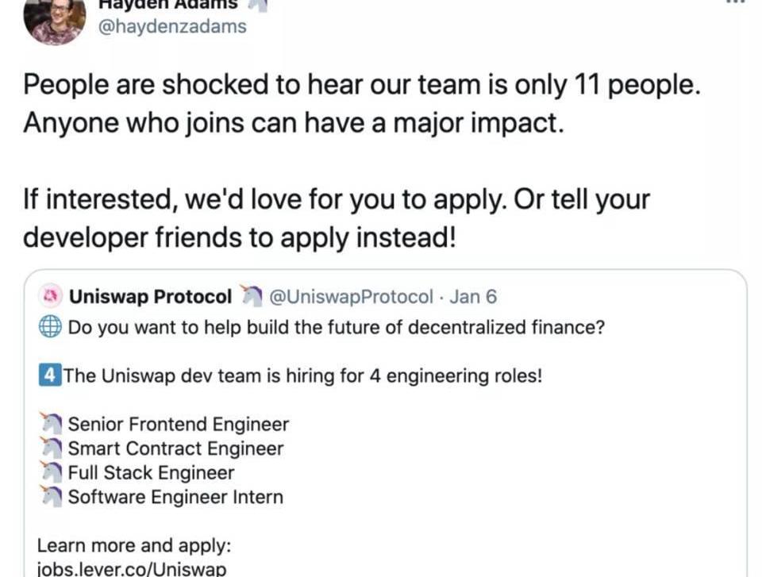Screen dimensions: 762x577
Task: Click the unicorn emoji beside Uniswap Protocol
Action: click(x=250, y=297)
